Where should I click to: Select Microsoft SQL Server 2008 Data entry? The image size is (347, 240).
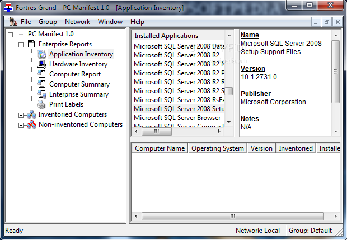[x=179, y=46]
